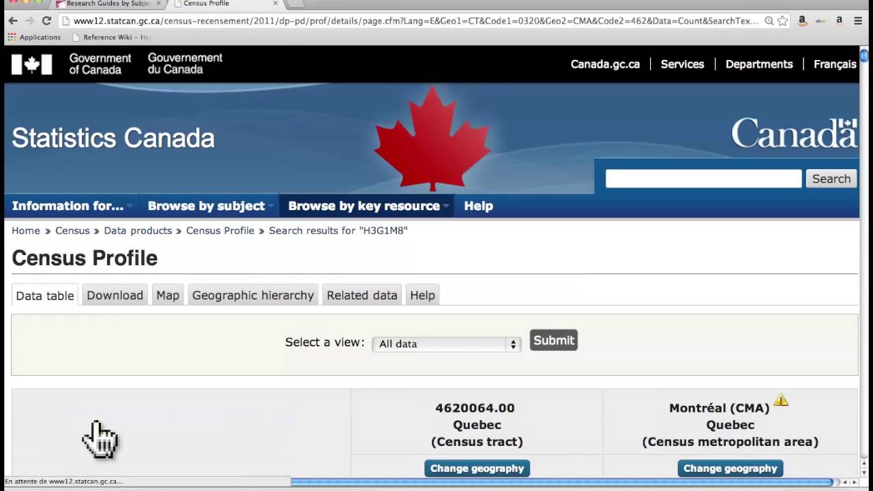Screen dimensions: 873x491
Task: Switch language to Français
Action: click(835, 64)
